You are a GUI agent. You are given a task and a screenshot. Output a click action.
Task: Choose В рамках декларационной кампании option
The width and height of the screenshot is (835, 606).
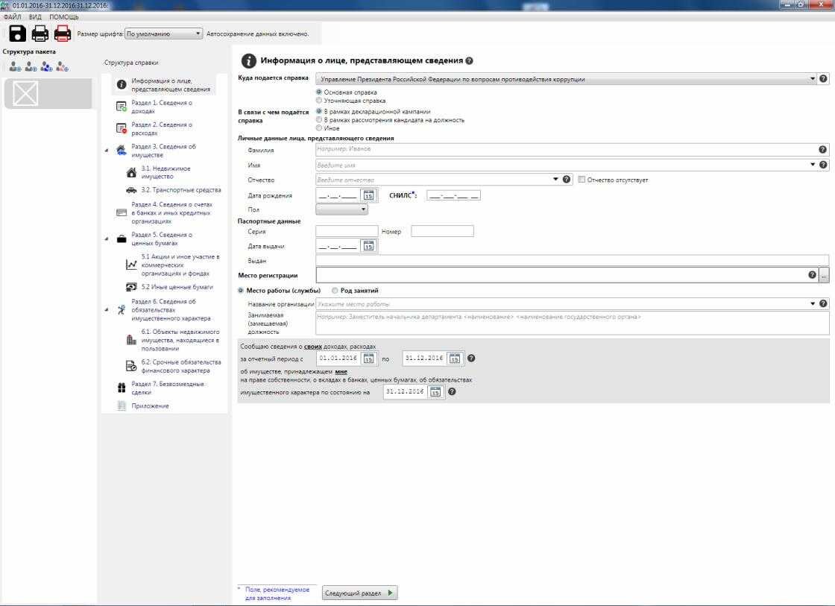click(319, 111)
